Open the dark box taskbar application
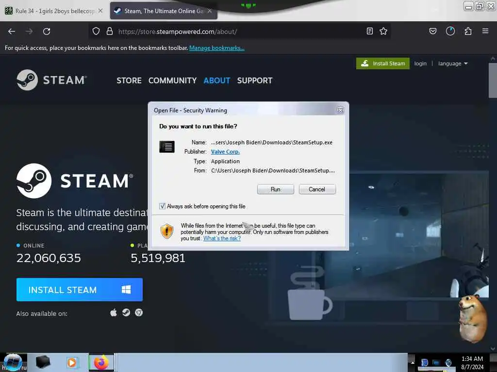Viewport: 497px width, 372px height. 43,362
